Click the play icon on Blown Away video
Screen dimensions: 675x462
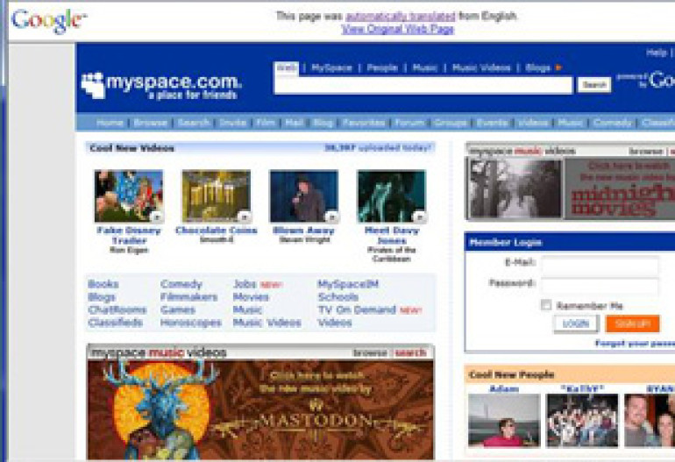(331, 217)
